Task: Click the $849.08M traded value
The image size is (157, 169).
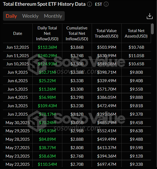Action: [107, 64]
